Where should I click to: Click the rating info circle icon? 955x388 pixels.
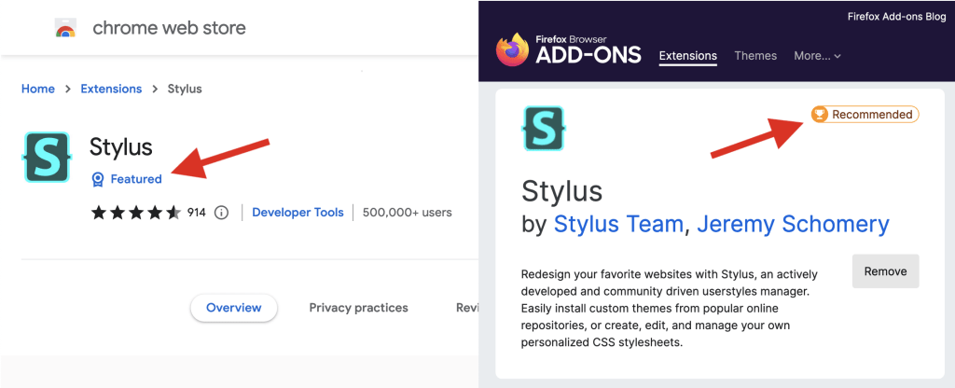(x=222, y=213)
